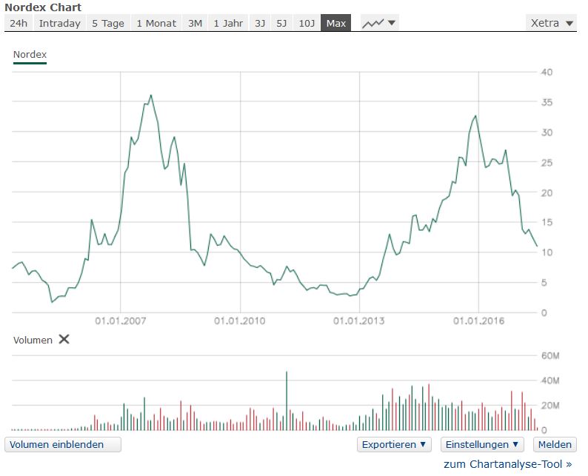This screenshot has height=476, width=588.
Task: Toggle the Nordex series legend entry
Action: pyautogui.click(x=30, y=55)
